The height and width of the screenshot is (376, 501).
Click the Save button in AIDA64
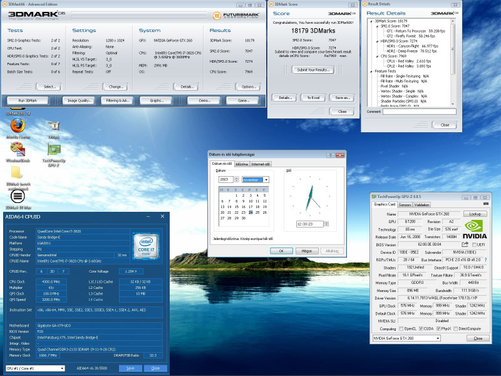130,368
